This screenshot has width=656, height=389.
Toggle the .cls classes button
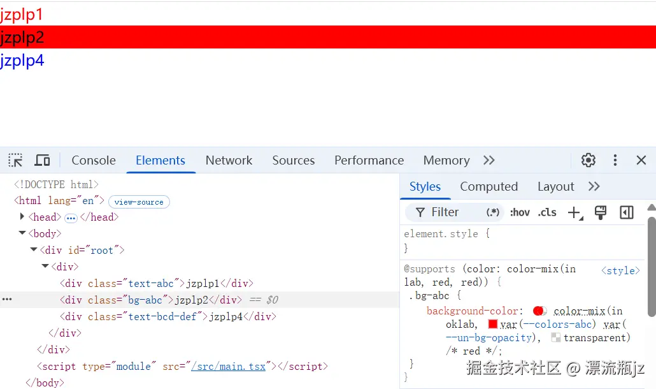click(x=547, y=212)
